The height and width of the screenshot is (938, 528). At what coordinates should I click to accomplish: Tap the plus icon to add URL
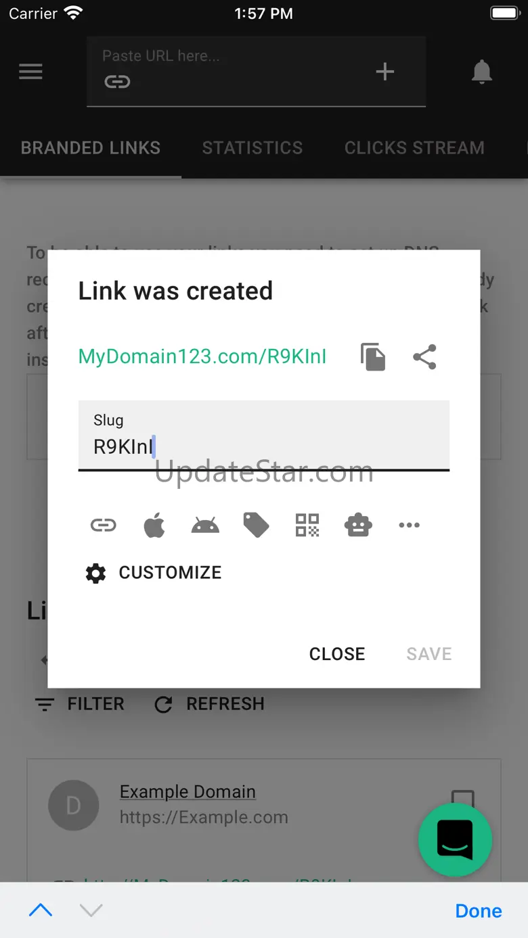pyautogui.click(x=385, y=72)
